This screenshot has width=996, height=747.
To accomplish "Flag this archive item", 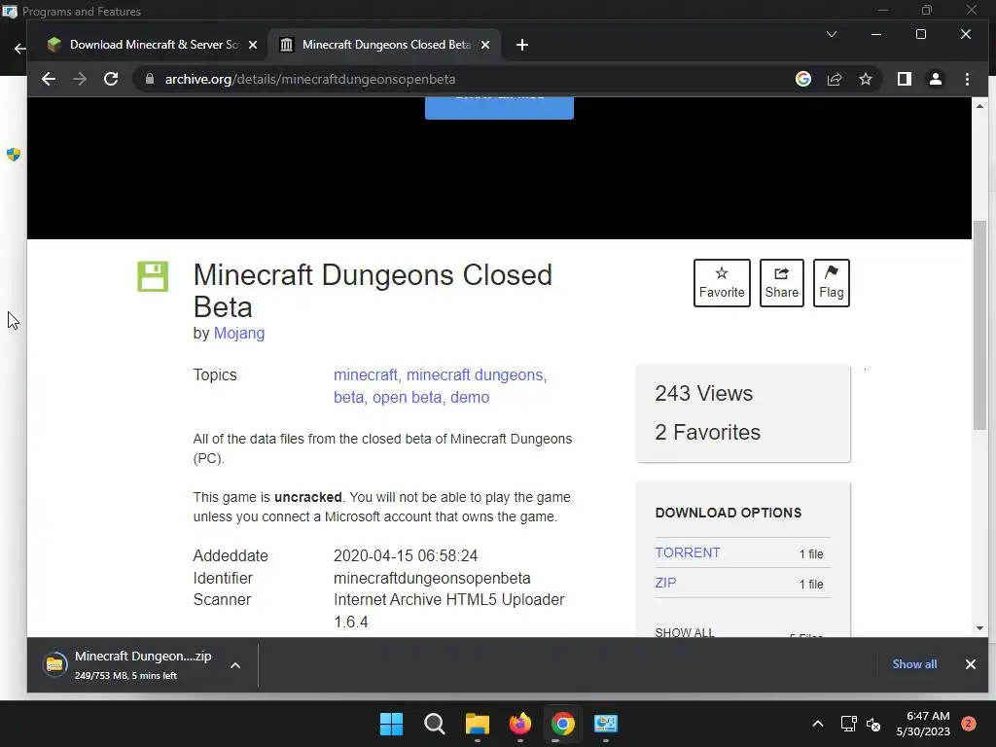I will tap(831, 283).
